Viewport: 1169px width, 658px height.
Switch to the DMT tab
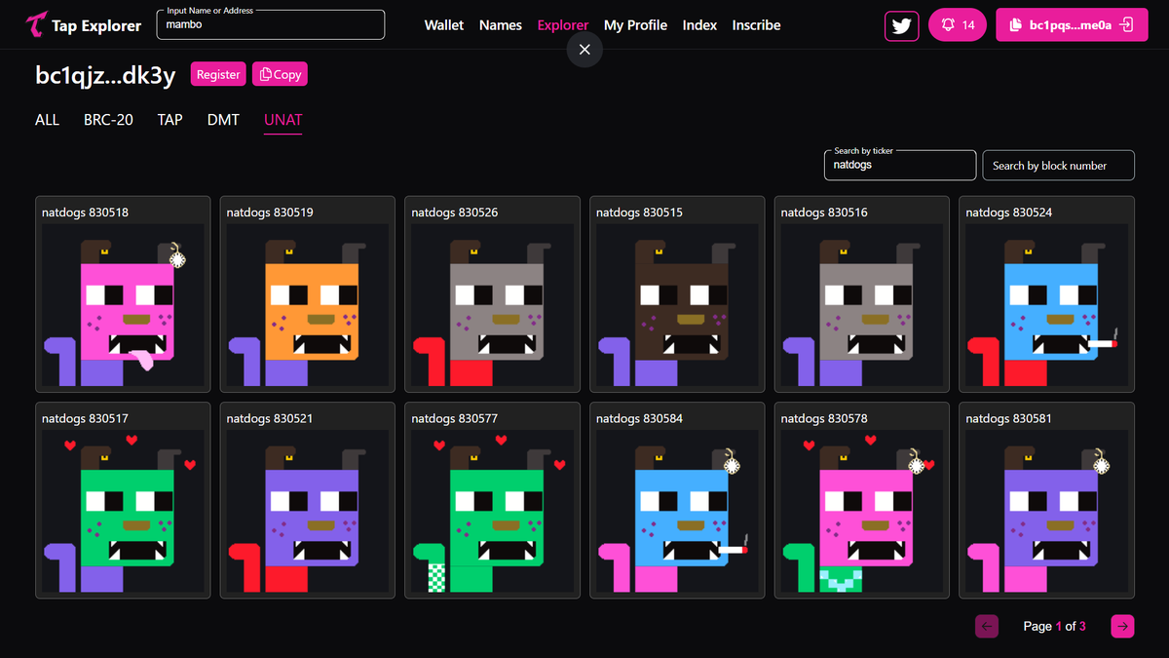tap(223, 120)
